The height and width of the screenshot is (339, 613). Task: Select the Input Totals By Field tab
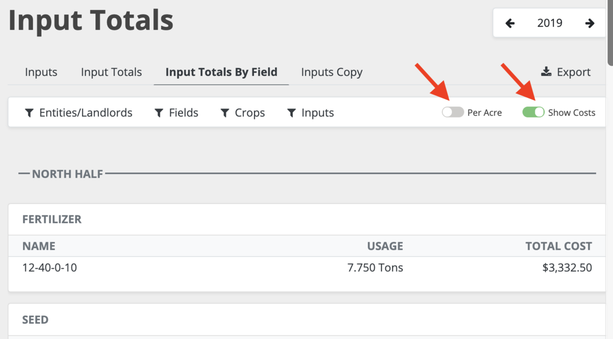point(221,72)
